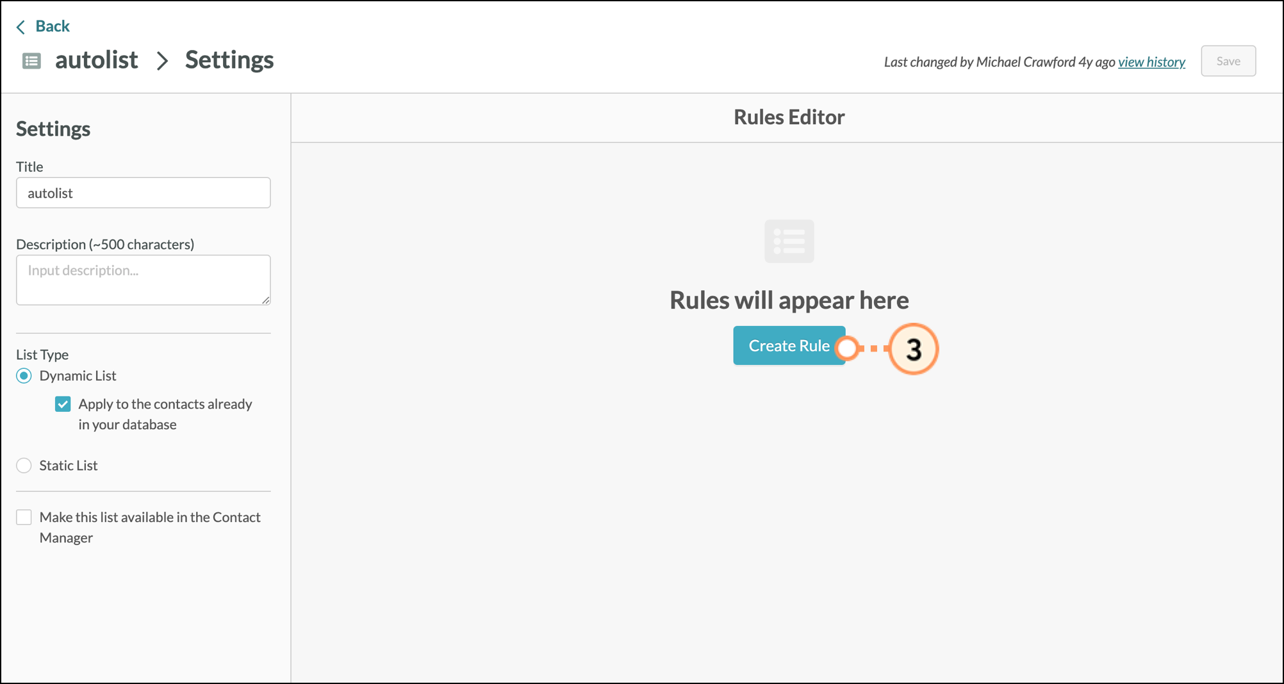Open the view history link

point(1151,61)
